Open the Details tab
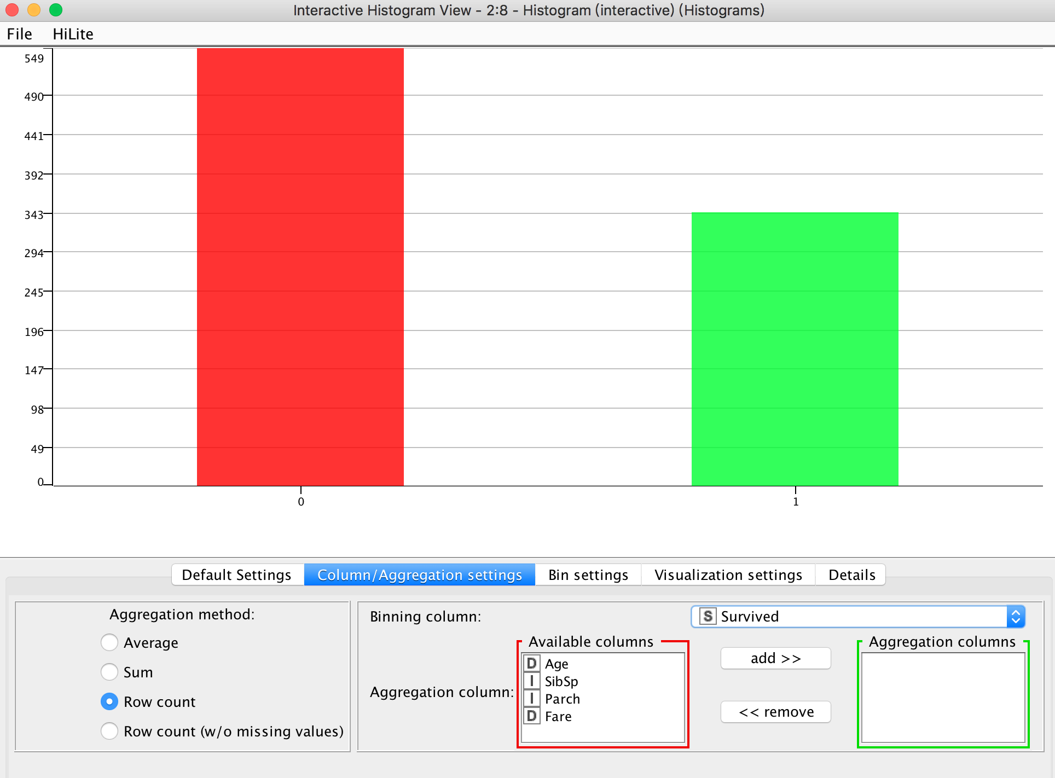 851,575
